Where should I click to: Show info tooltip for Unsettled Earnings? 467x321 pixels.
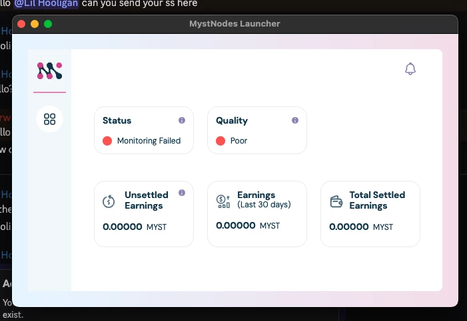click(x=182, y=193)
